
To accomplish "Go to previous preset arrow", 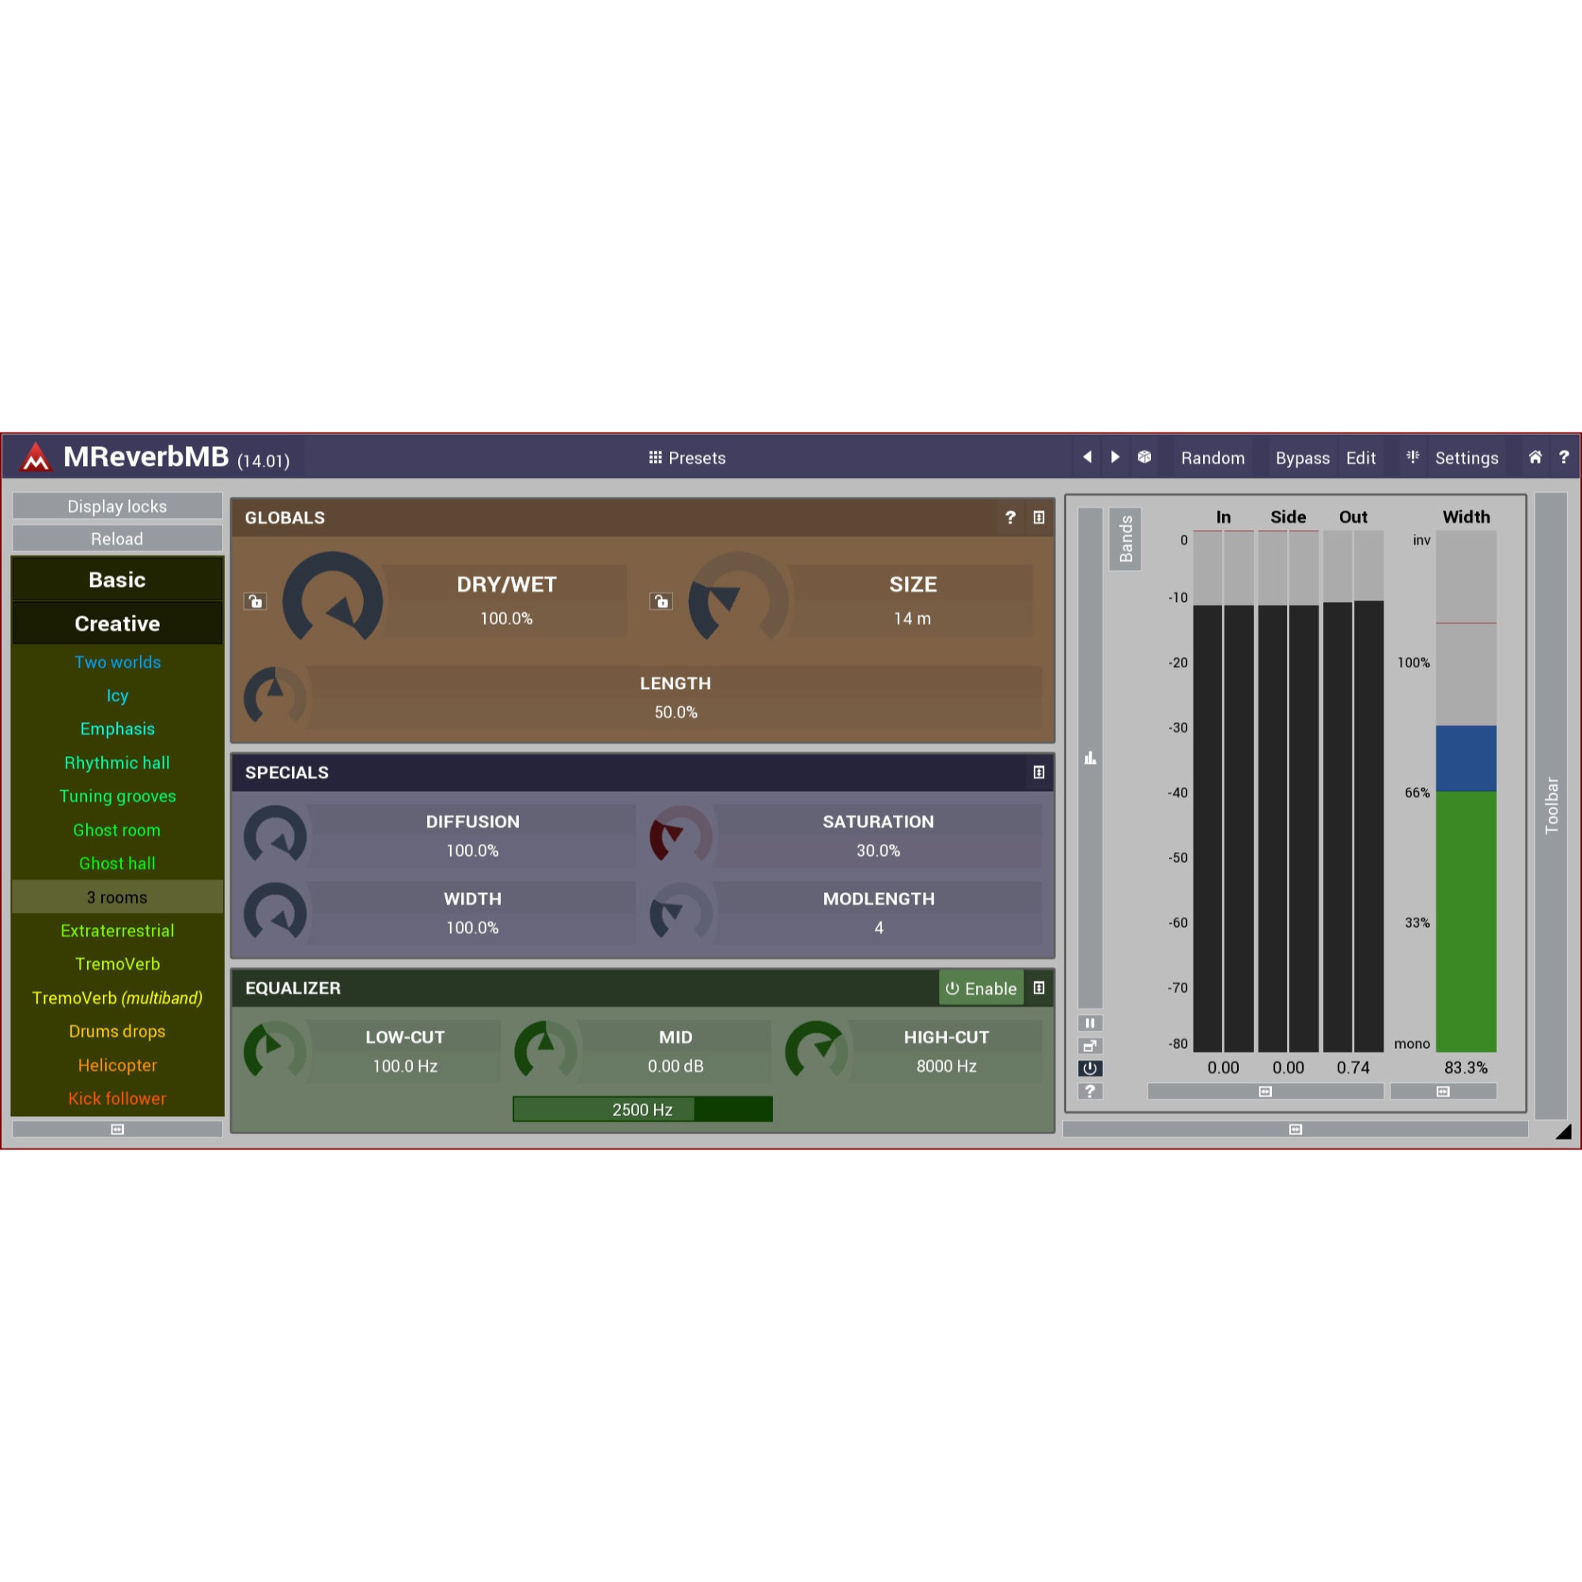I will pos(1087,457).
